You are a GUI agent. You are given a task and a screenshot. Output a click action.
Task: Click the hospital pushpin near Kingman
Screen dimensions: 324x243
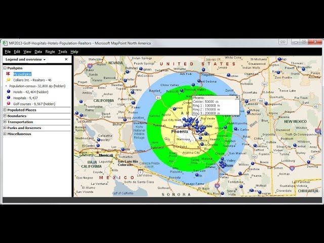click(141, 69)
